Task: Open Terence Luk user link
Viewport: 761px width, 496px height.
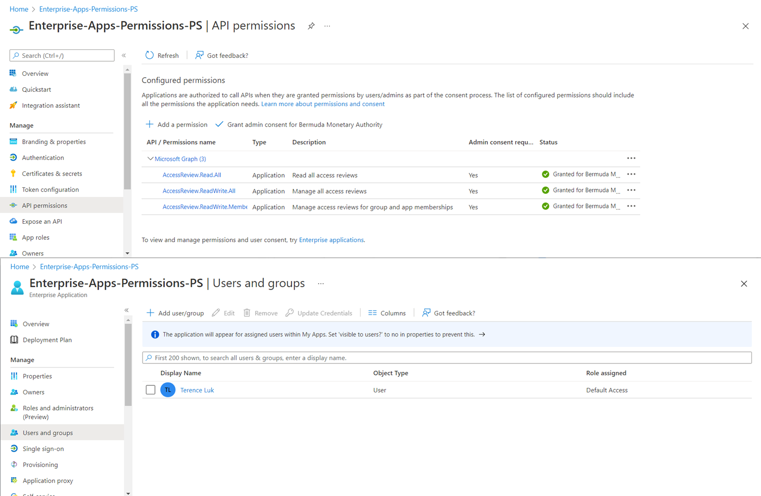Action: 197,390
